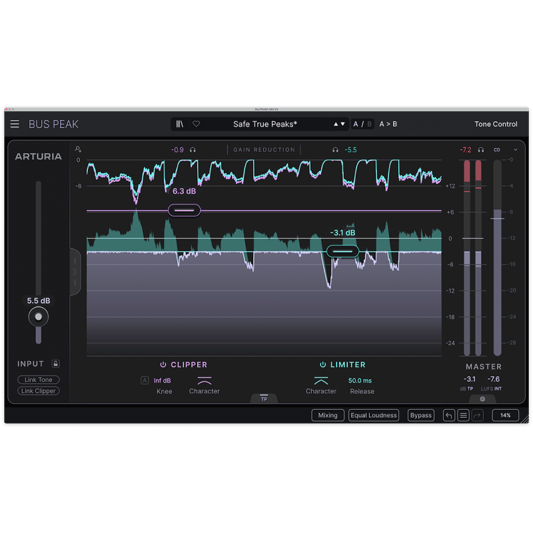The width and height of the screenshot is (533, 533).
Task: Toggle the Equal Loudness button
Action: coord(374,415)
